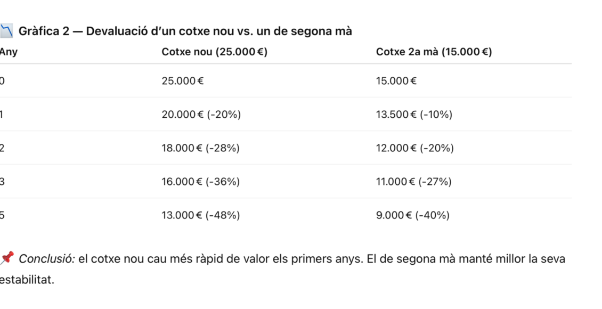This screenshot has height=309, width=602.
Task: Select the "Cotxe 2a mà (15.000 €)" column header
Action: click(434, 52)
